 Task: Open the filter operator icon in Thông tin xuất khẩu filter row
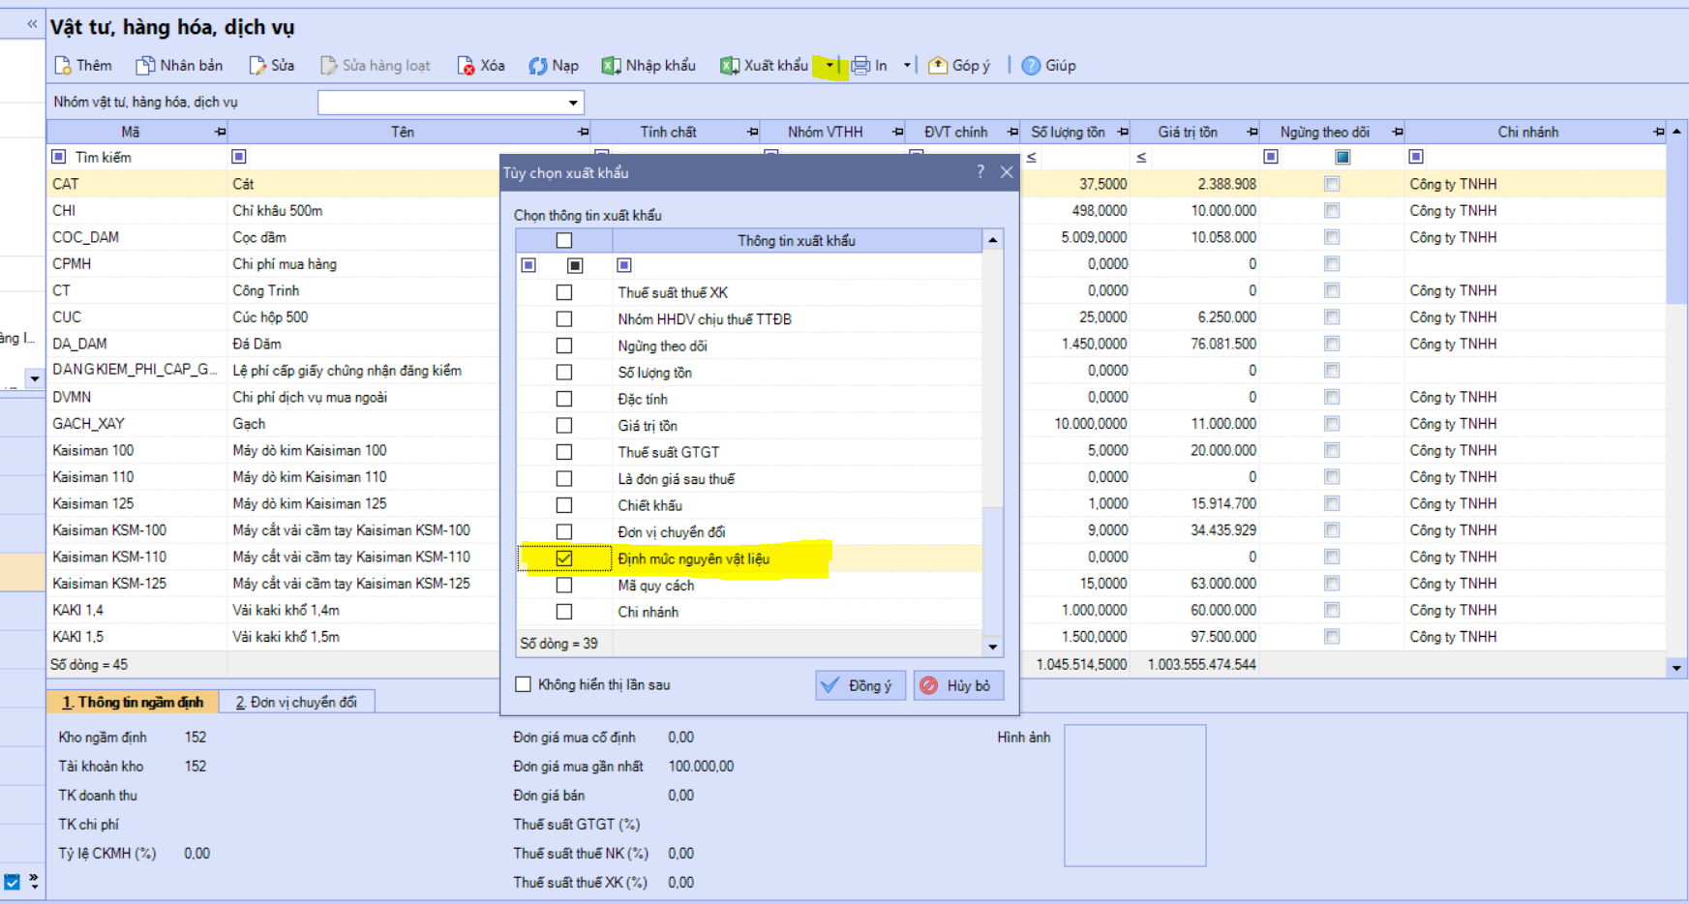click(x=624, y=265)
